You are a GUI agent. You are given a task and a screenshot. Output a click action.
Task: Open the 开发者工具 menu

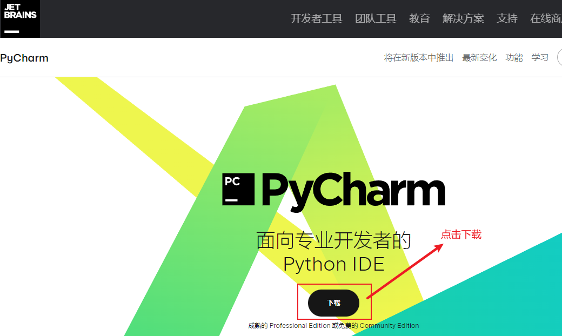317,18
